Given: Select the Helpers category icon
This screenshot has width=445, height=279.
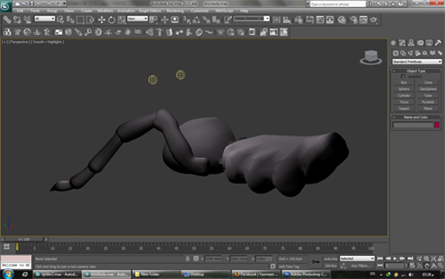Looking at the screenshot, I should (425, 53).
